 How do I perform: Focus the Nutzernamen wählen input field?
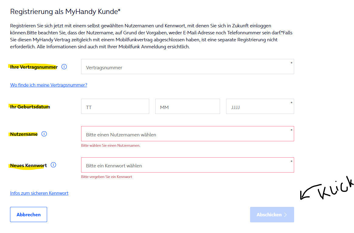187,134
